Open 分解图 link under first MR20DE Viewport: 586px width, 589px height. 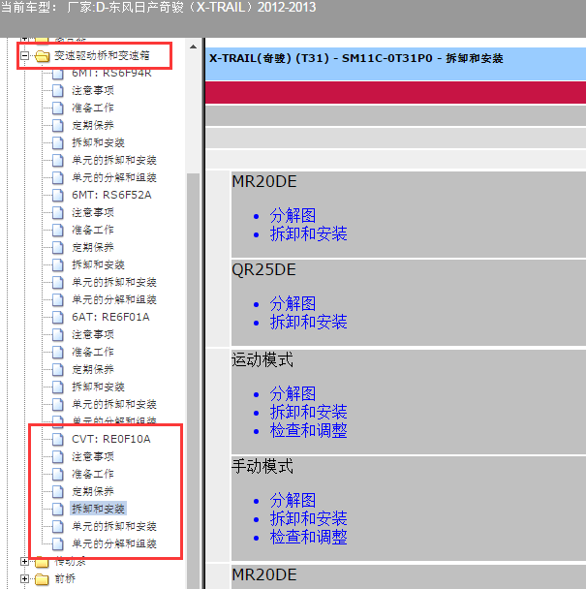click(293, 216)
